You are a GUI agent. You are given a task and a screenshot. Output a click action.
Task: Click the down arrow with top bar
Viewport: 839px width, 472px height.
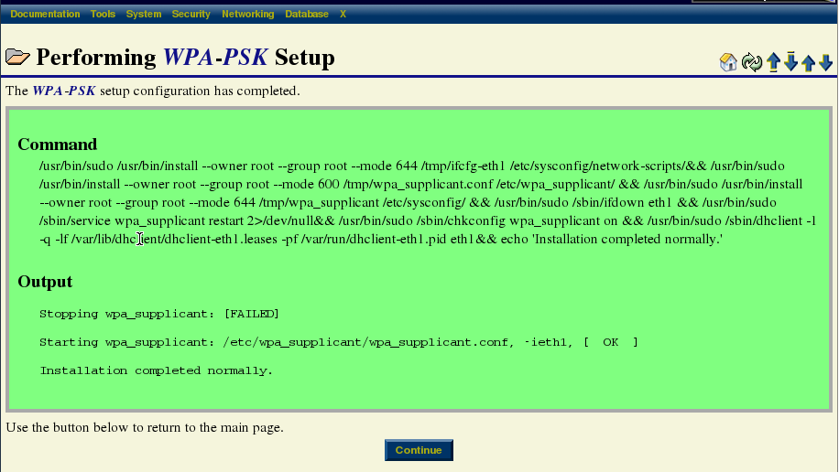[790, 62]
